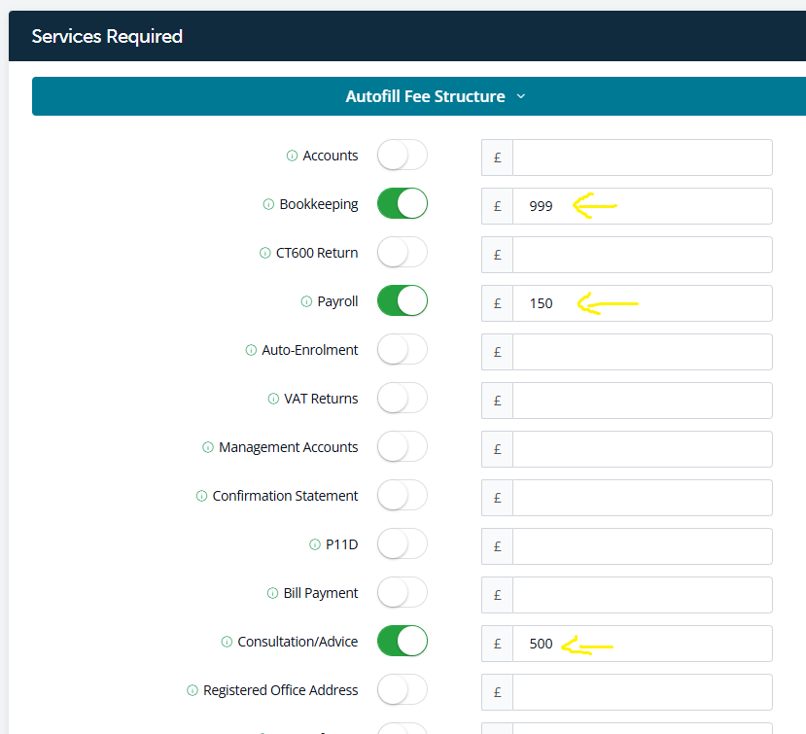Click the info icon beside VAT Returns
Image resolution: width=806 pixels, height=734 pixels.
tap(273, 399)
